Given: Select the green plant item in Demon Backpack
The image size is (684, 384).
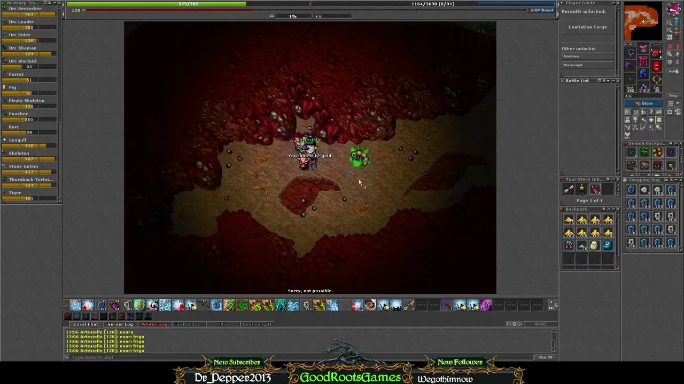Looking at the screenshot, I should pyautogui.click(x=644, y=152).
